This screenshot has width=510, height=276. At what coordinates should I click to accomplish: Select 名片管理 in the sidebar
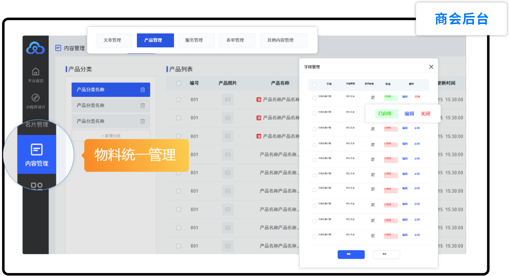click(37, 124)
